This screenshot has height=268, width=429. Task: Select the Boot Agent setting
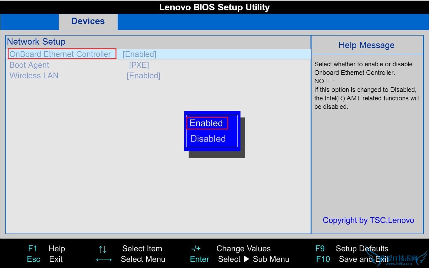[29, 65]
